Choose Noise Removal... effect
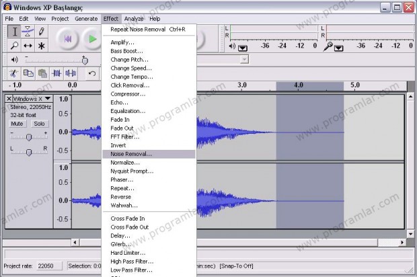This screenshot has height=277, width=417. pyautogui.click(x=149, y=154)
